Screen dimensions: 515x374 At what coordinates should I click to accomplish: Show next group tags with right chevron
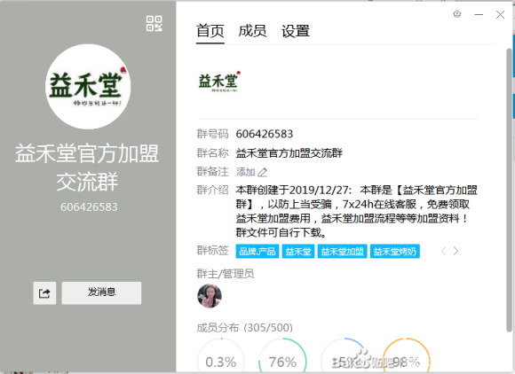[x=456, y=251]
